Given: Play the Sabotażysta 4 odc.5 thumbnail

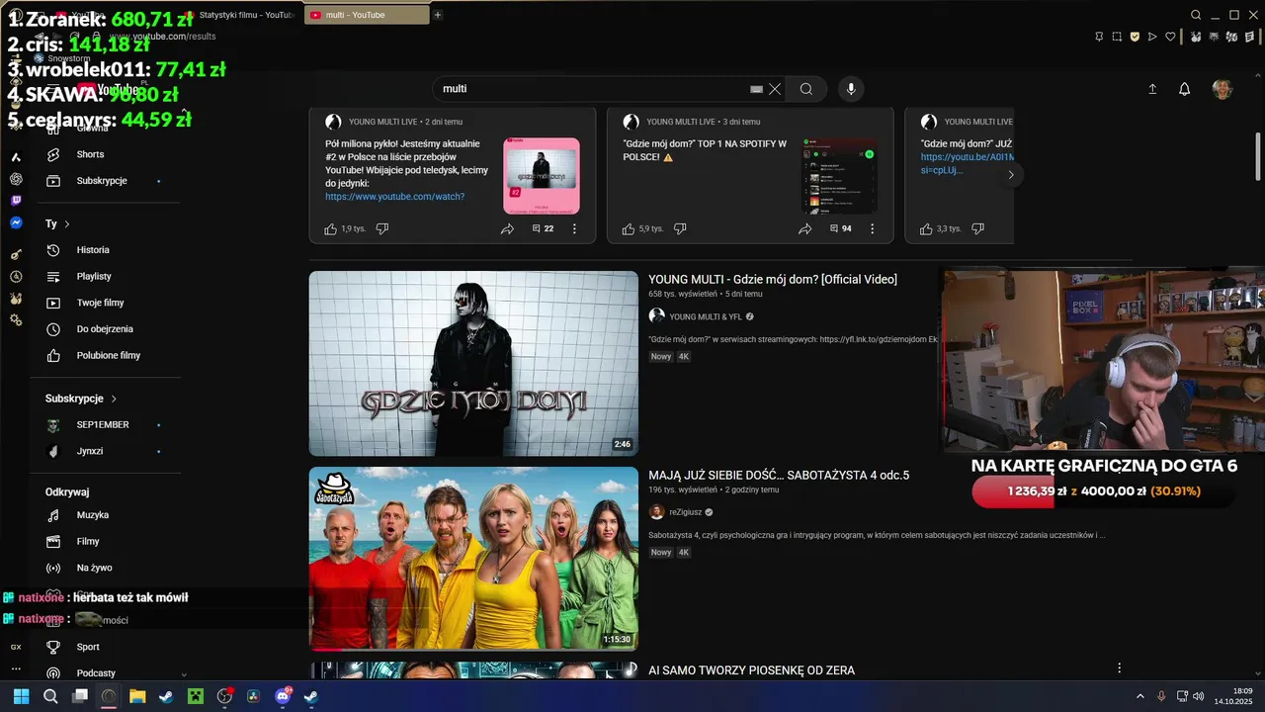Looking at the screenshot, I should pos(473,559).
